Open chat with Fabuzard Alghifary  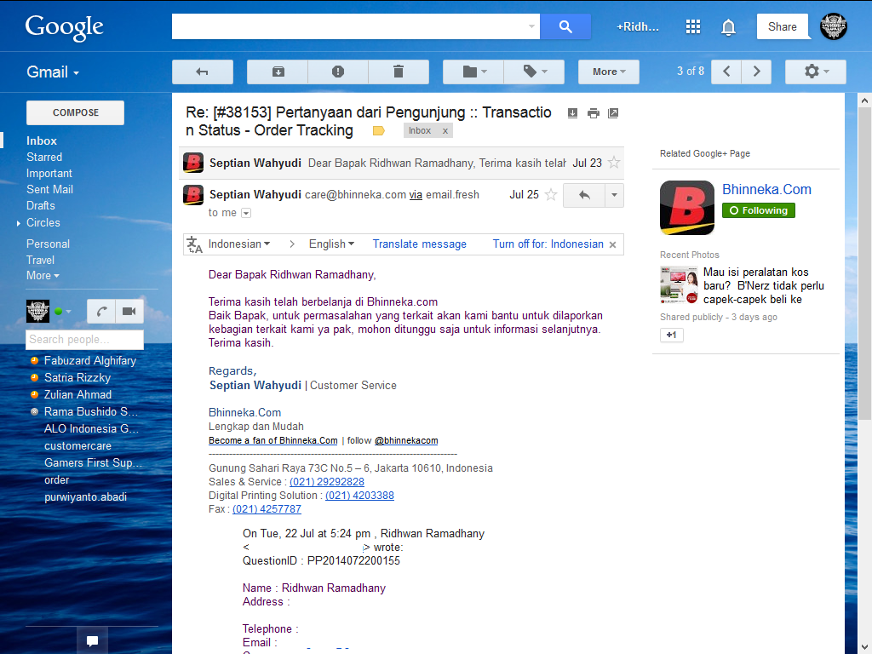click(90, 360)
